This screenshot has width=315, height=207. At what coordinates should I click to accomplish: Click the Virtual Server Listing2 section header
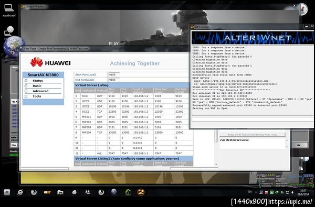[133, 159]
